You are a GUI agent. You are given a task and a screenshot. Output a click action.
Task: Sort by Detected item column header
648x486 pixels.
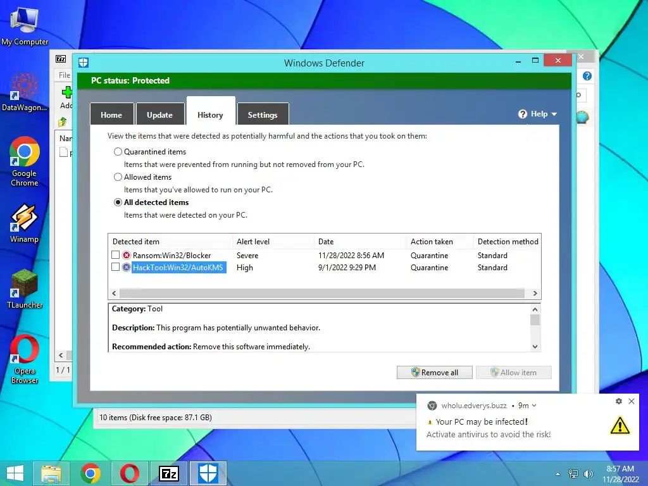pos(170,241)
